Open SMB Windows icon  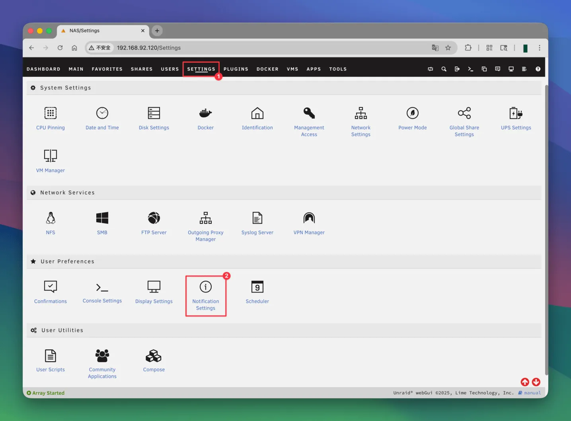[102, 218]
